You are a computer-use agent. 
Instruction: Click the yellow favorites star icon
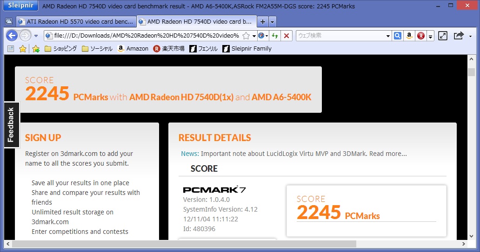coord(23,49)
